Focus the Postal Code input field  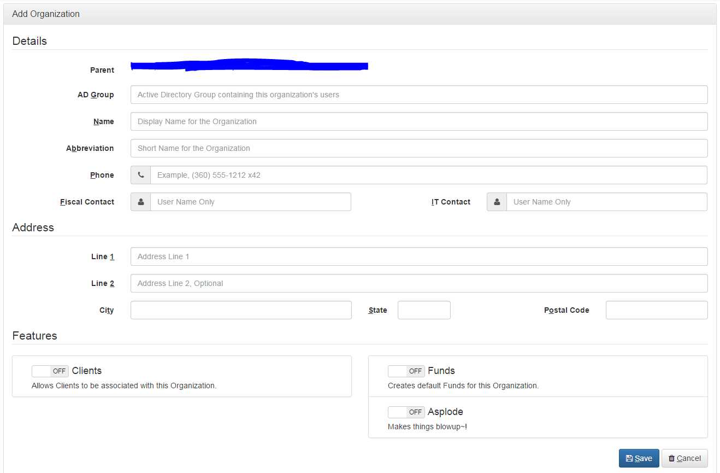(657, 310)
